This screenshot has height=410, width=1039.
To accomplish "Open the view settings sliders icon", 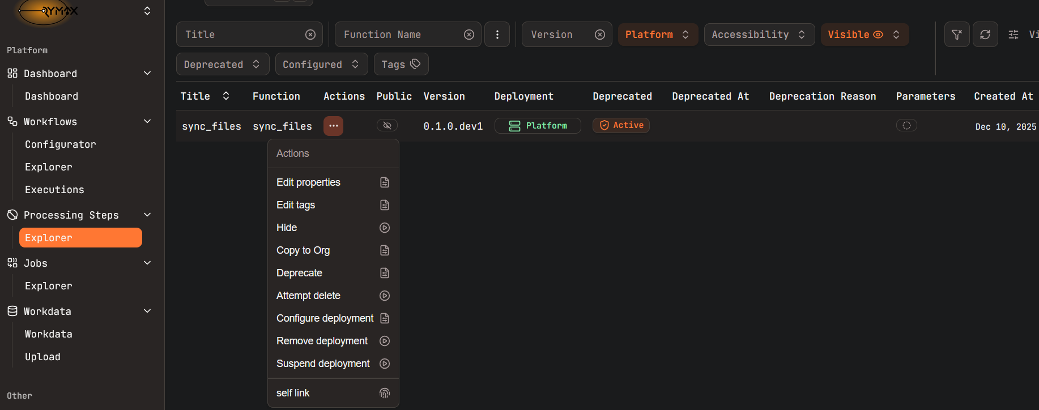I will coord(1014,35).
